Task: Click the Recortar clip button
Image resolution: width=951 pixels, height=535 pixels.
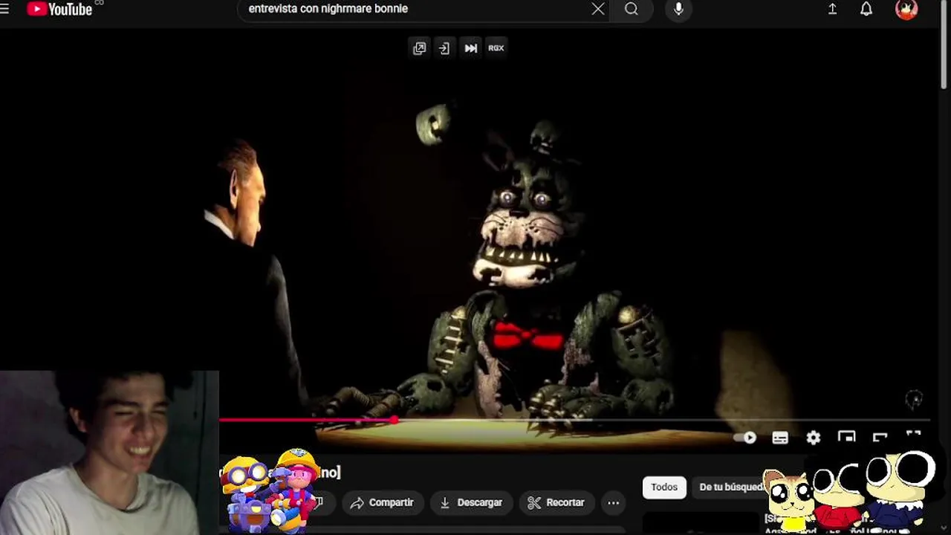Action: point(556,502)
